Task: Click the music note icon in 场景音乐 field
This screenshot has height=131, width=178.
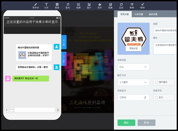Action: [145, 98]
